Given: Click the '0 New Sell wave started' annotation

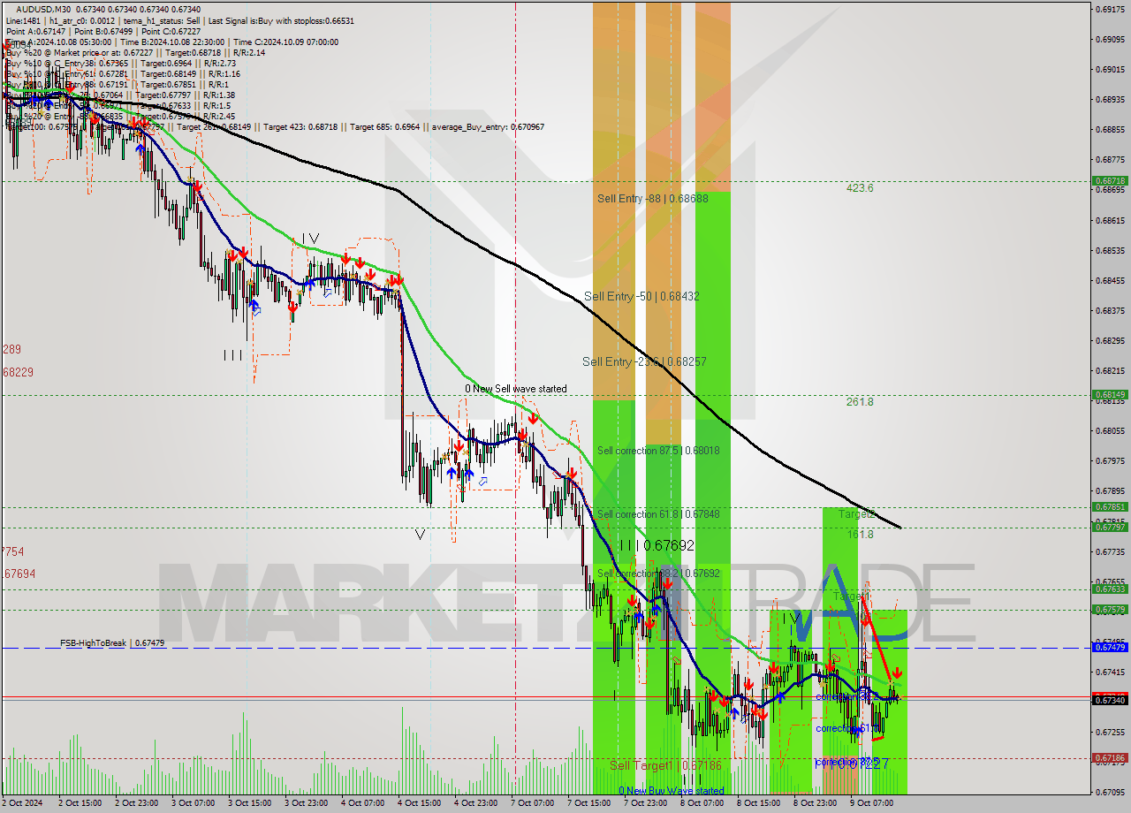Looking at the screenshot, I should click(x=516, y=389).
